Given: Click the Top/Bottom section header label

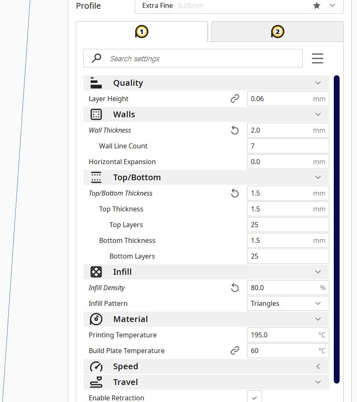Looking at the screenshot, I should pos(137,177).
